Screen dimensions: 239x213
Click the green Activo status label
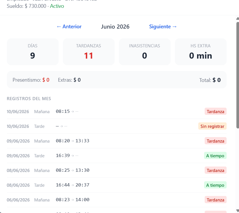[x=57, y=6]
